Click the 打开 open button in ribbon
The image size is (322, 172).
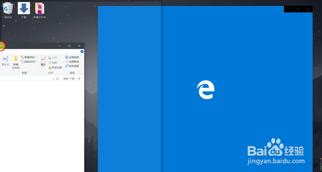pyautogui.click(x=53, y=58)
